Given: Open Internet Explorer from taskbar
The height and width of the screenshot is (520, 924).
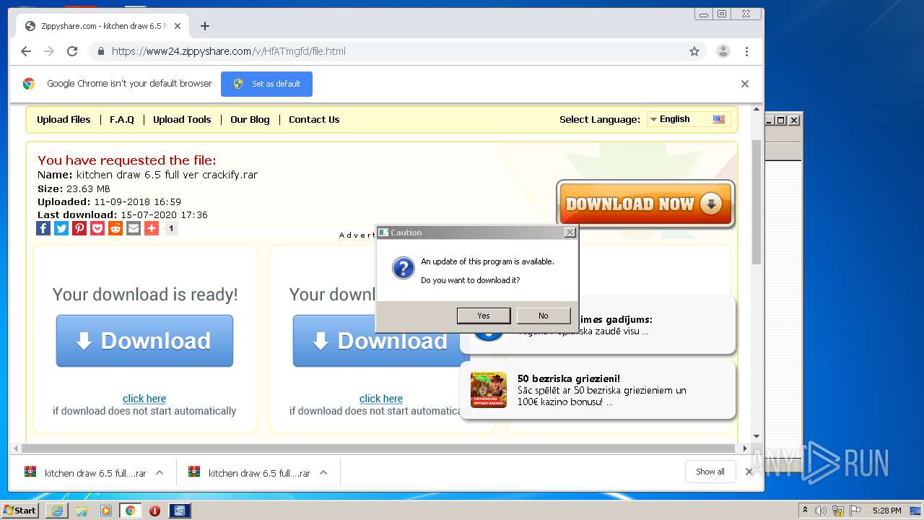Looking at the screenshot, I should 57,511.
